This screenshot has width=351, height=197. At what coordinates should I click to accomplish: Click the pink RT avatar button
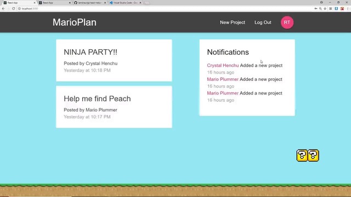(287, 22)
